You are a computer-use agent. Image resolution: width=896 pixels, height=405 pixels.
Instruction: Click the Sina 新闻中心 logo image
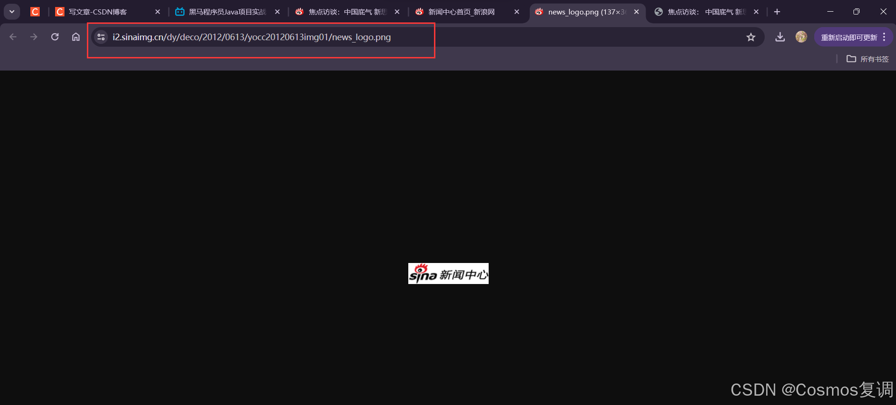[x=448, y=273]
